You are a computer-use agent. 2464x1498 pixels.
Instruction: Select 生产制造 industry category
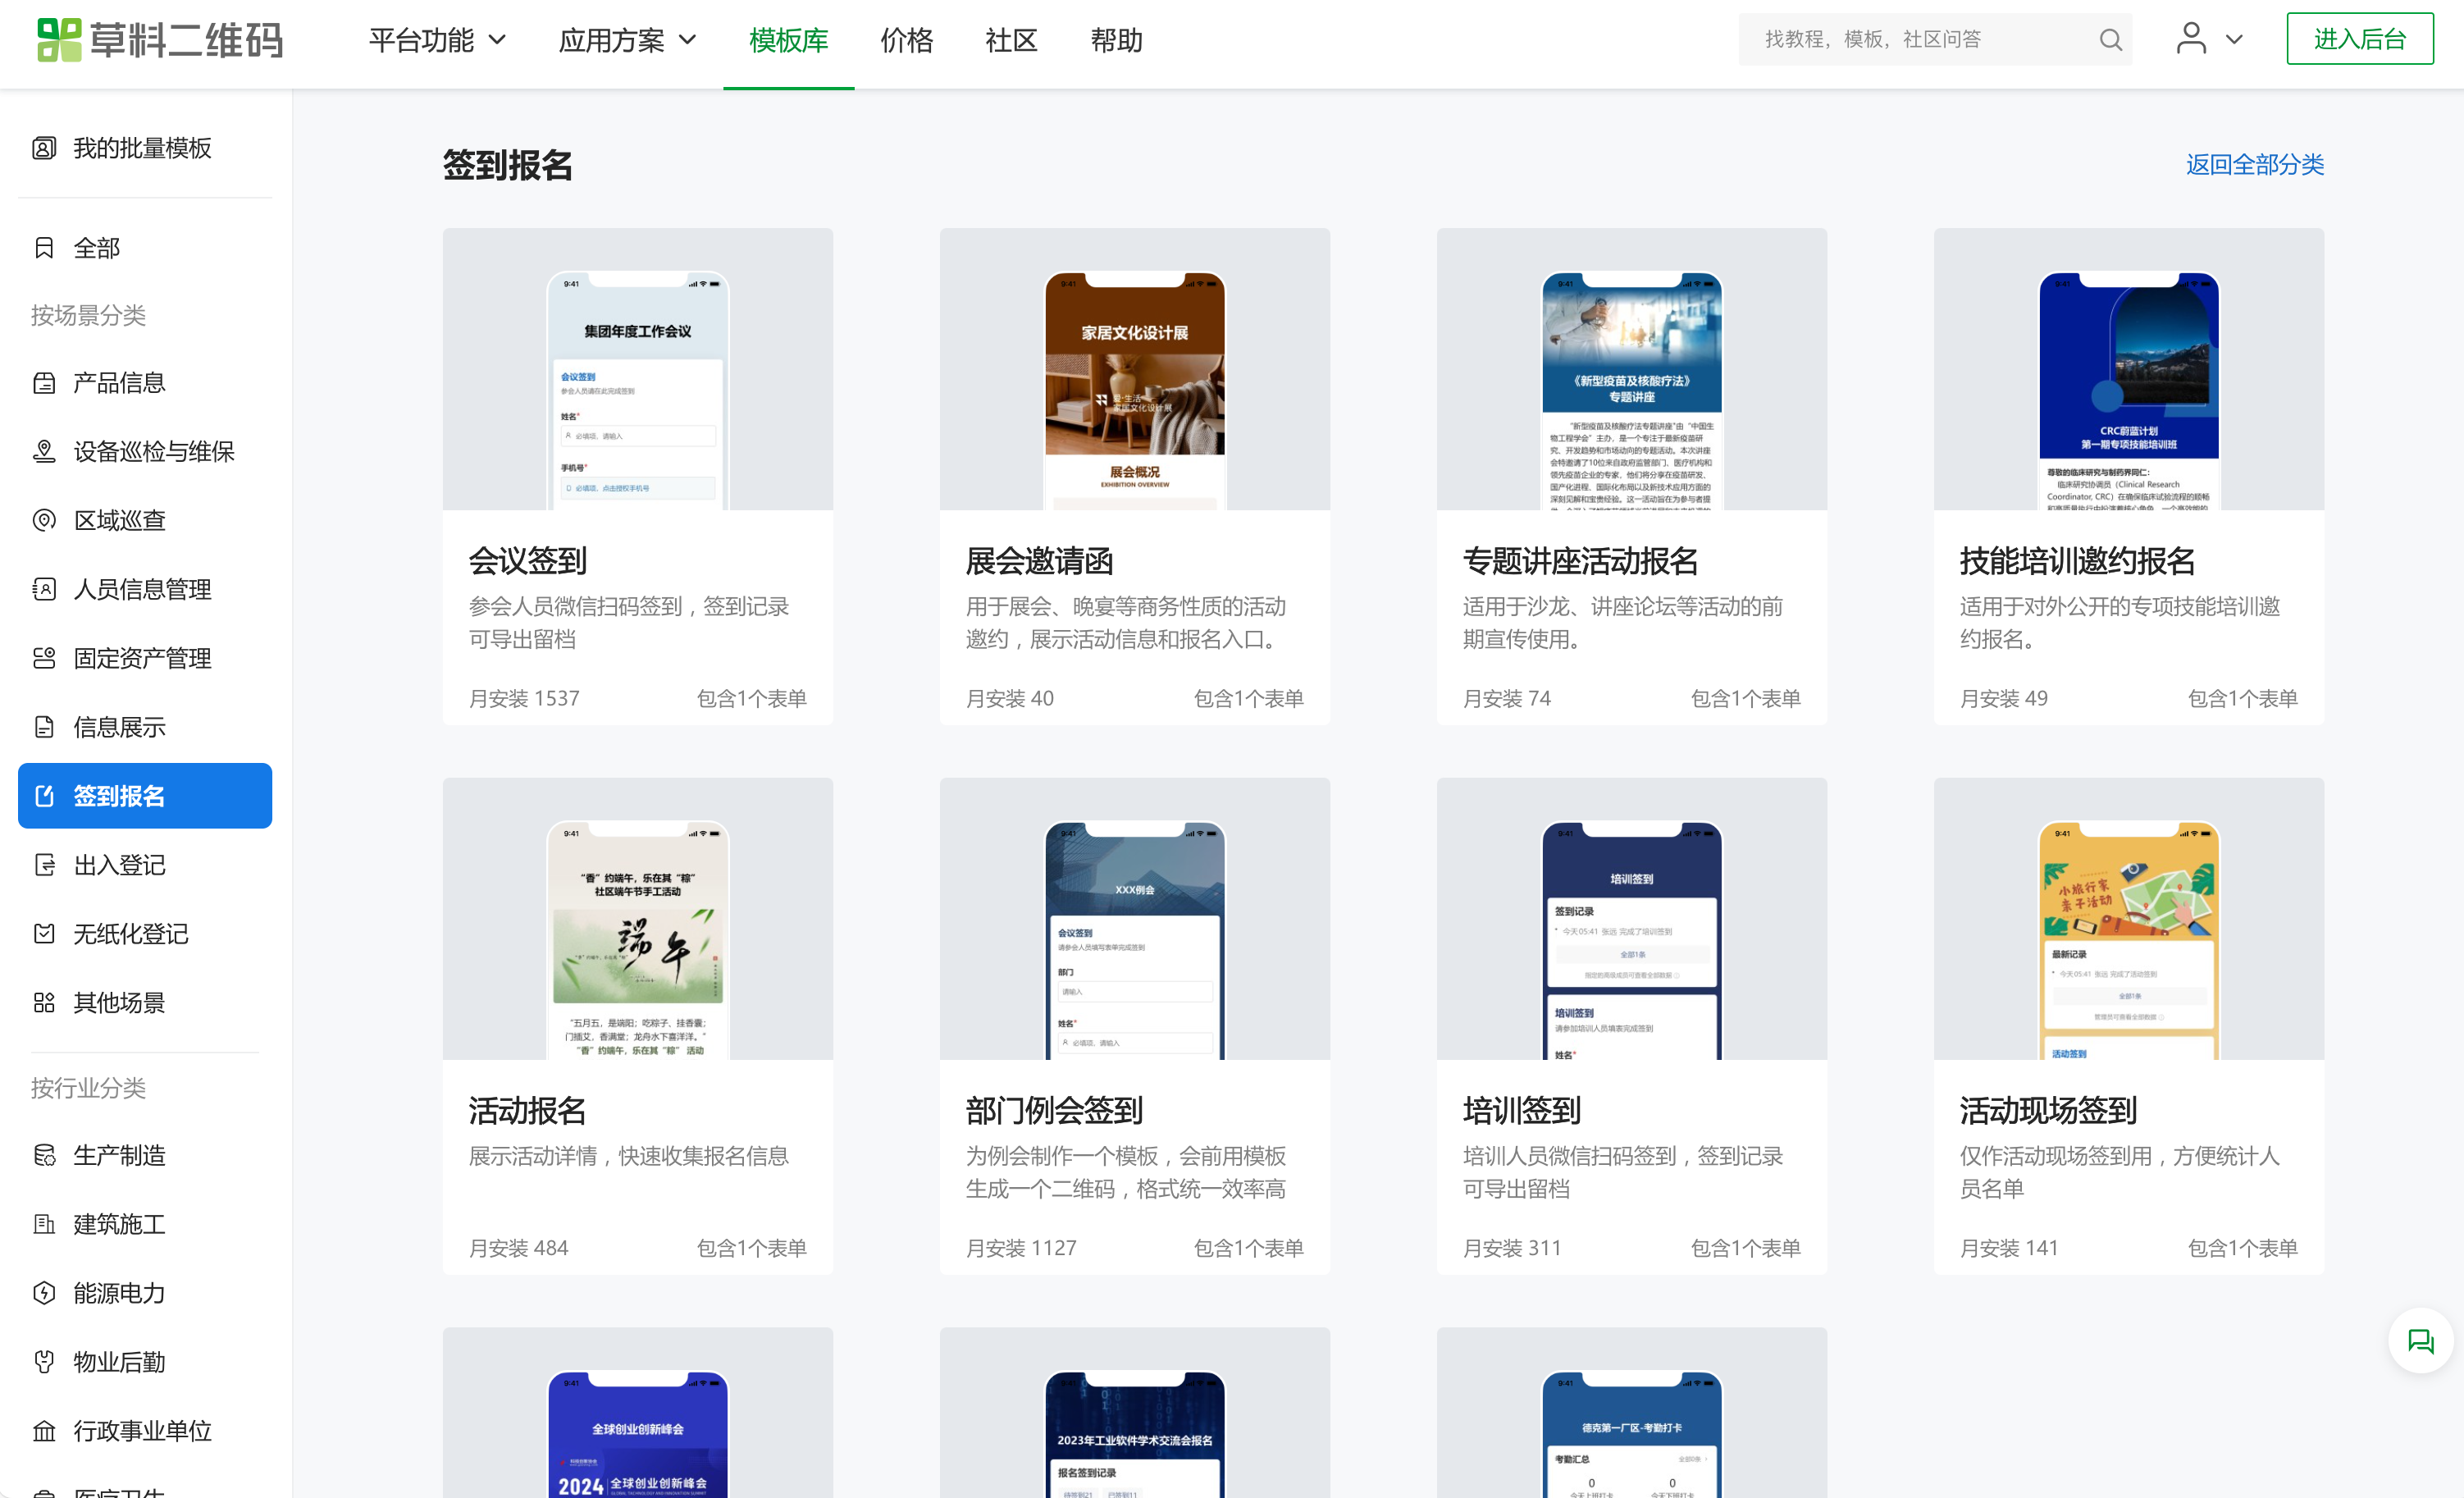pyautogui.click(x=119, y=1155)
